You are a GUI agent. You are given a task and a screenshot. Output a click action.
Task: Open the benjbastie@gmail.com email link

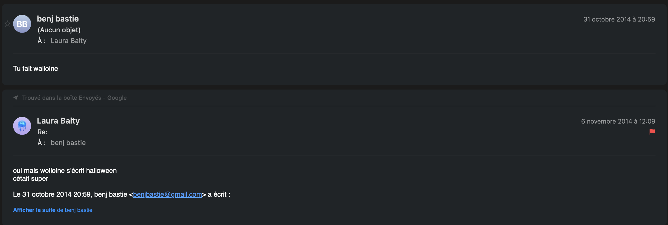click(x=167, y=194)
